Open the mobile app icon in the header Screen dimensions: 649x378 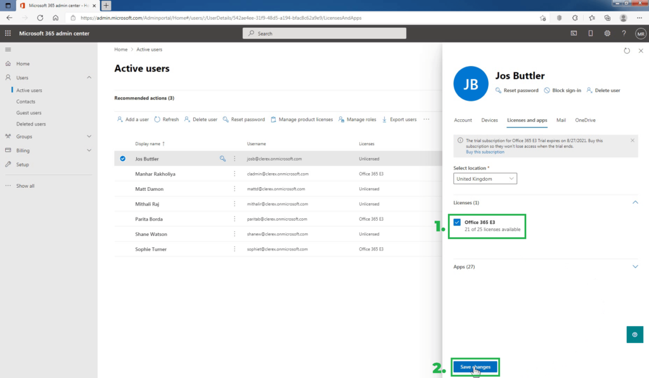[590, 33]
